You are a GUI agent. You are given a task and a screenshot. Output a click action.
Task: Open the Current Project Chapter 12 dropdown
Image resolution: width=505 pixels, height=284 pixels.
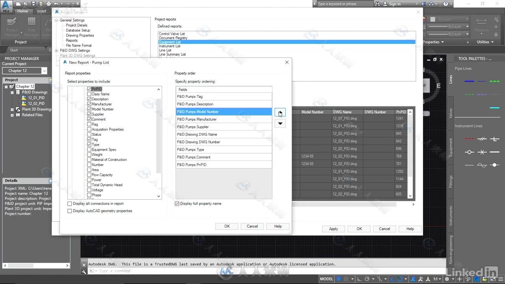pos(44,71)
